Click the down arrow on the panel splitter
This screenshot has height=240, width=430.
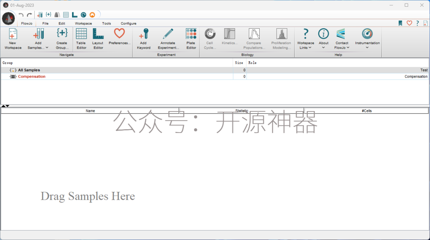(8, 106)
